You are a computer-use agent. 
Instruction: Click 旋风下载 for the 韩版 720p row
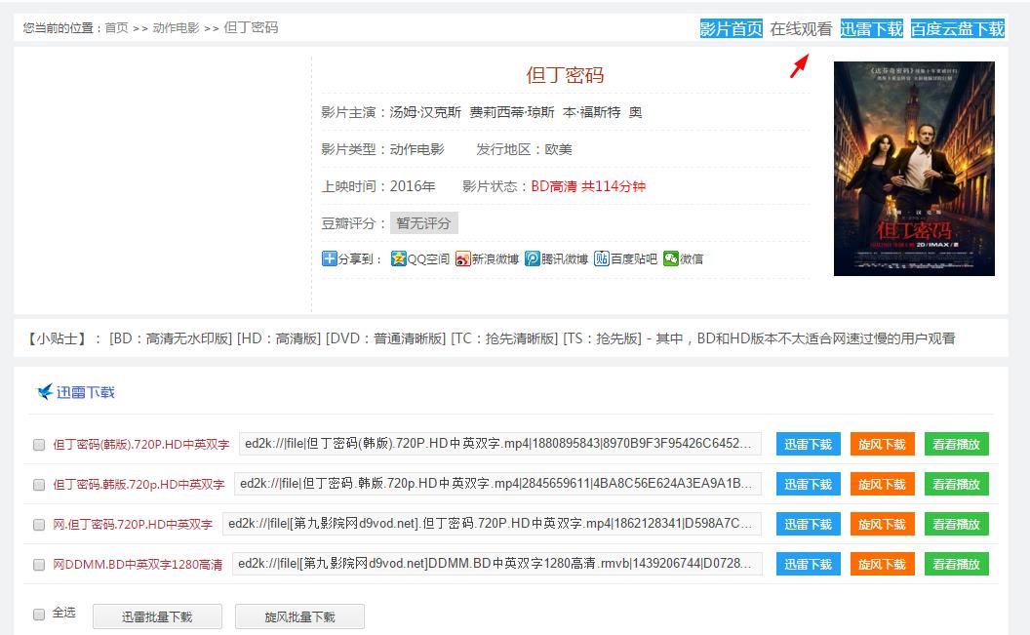[882, 484]
